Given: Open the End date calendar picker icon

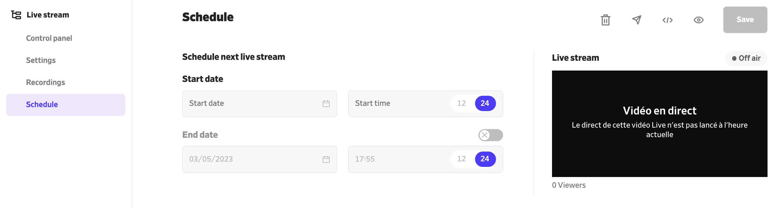Looking at the screenshot, I should pyautogui.click(x=326, y=159).
